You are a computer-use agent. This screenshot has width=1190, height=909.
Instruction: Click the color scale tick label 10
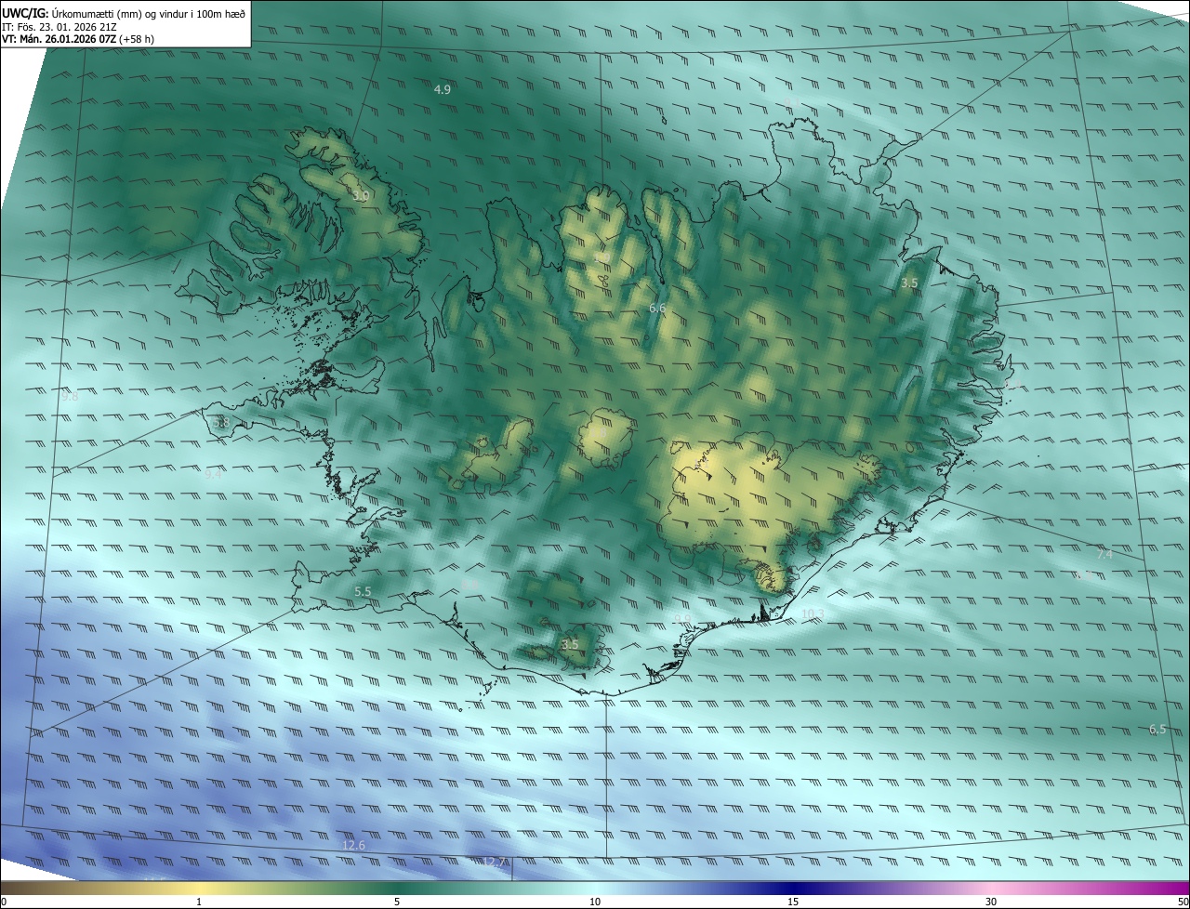(x=595, y=902)
